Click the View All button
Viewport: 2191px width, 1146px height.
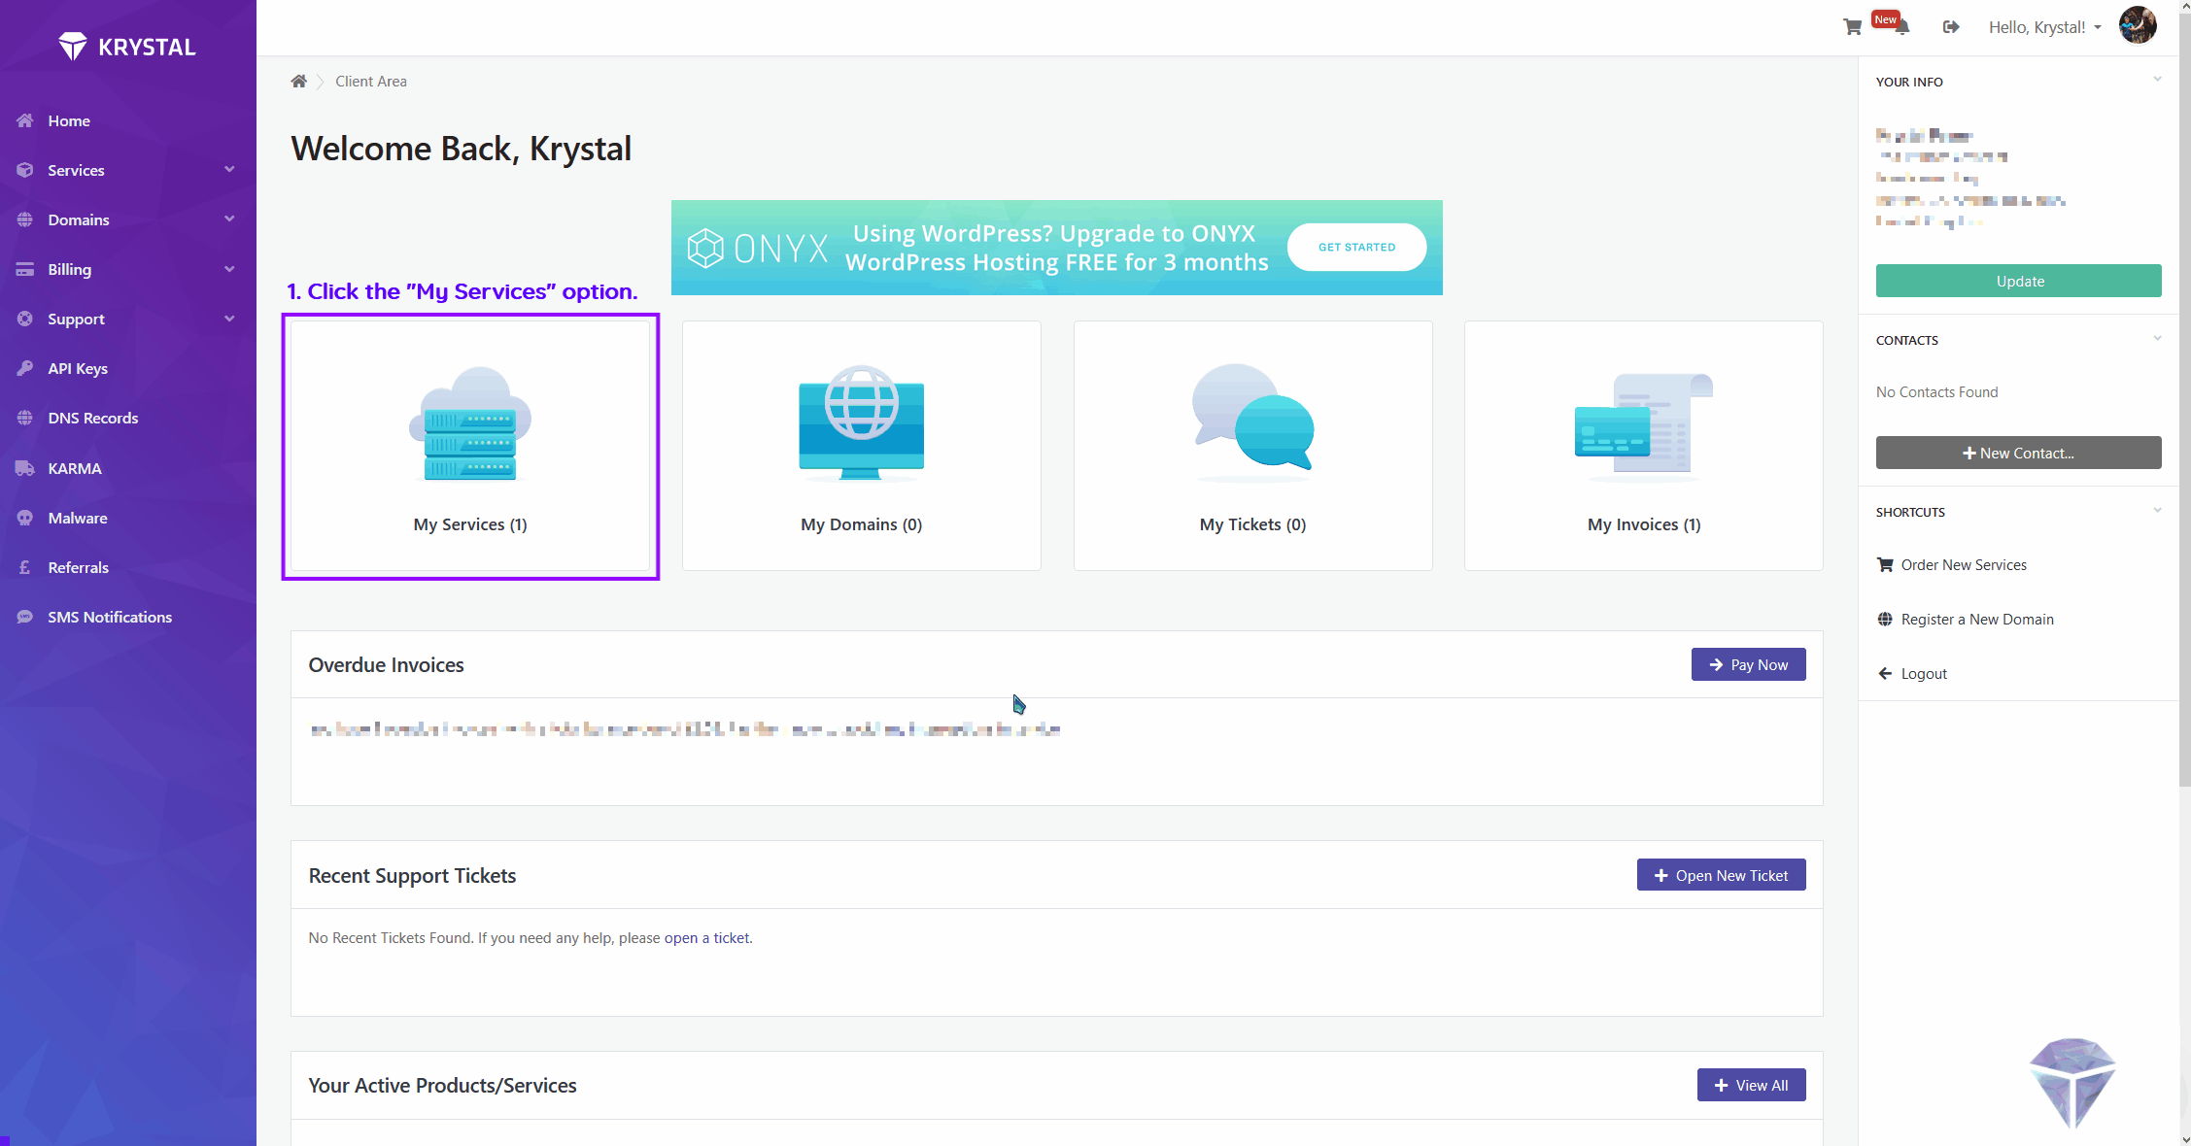[x=1751, y=1085]
